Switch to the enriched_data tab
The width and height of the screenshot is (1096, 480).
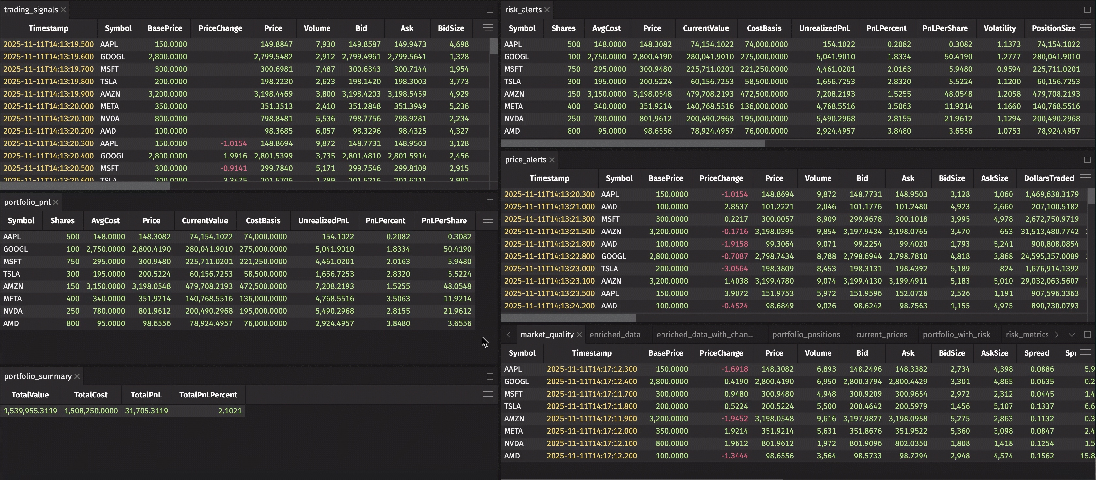click(x=615, y=335)
